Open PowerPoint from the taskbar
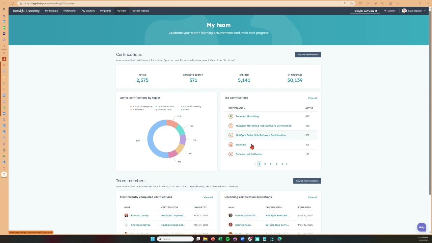 click(213, 239)
